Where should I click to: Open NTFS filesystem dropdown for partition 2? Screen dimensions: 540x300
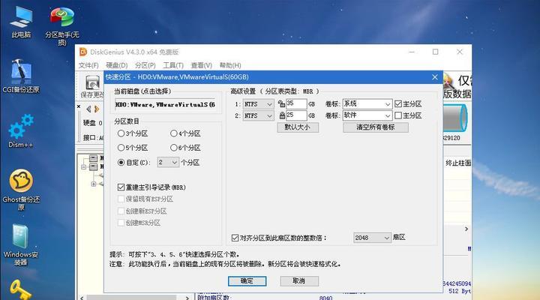pos(258,115)
